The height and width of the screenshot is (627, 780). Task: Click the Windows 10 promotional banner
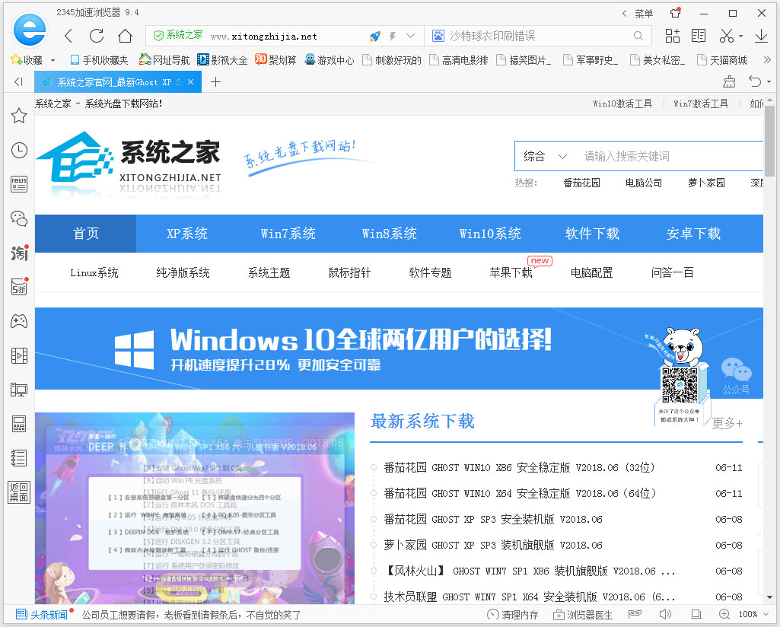point(399,349)
